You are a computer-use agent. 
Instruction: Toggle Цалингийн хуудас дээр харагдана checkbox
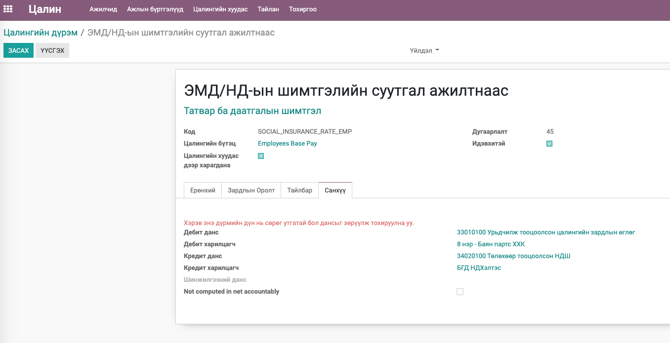pos(261,156)
